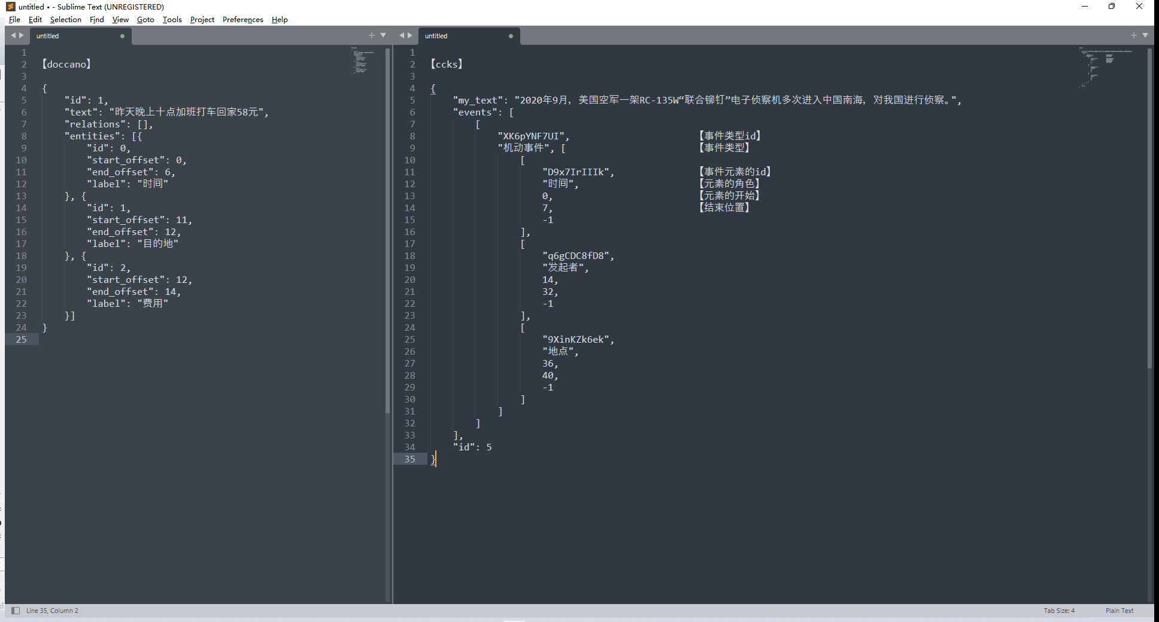This screenshot has width=1159, height=622.
Task: Click the 【事件类型id】 annotation
Action: click(x=730, y=136)
